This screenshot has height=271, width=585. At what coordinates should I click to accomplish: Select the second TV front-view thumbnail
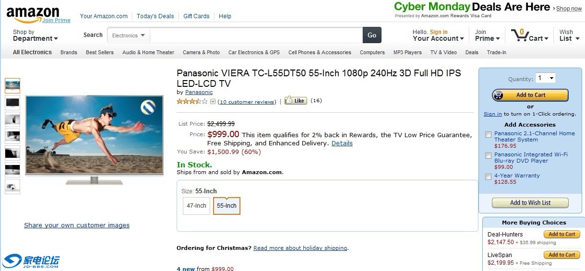point(12,102)
